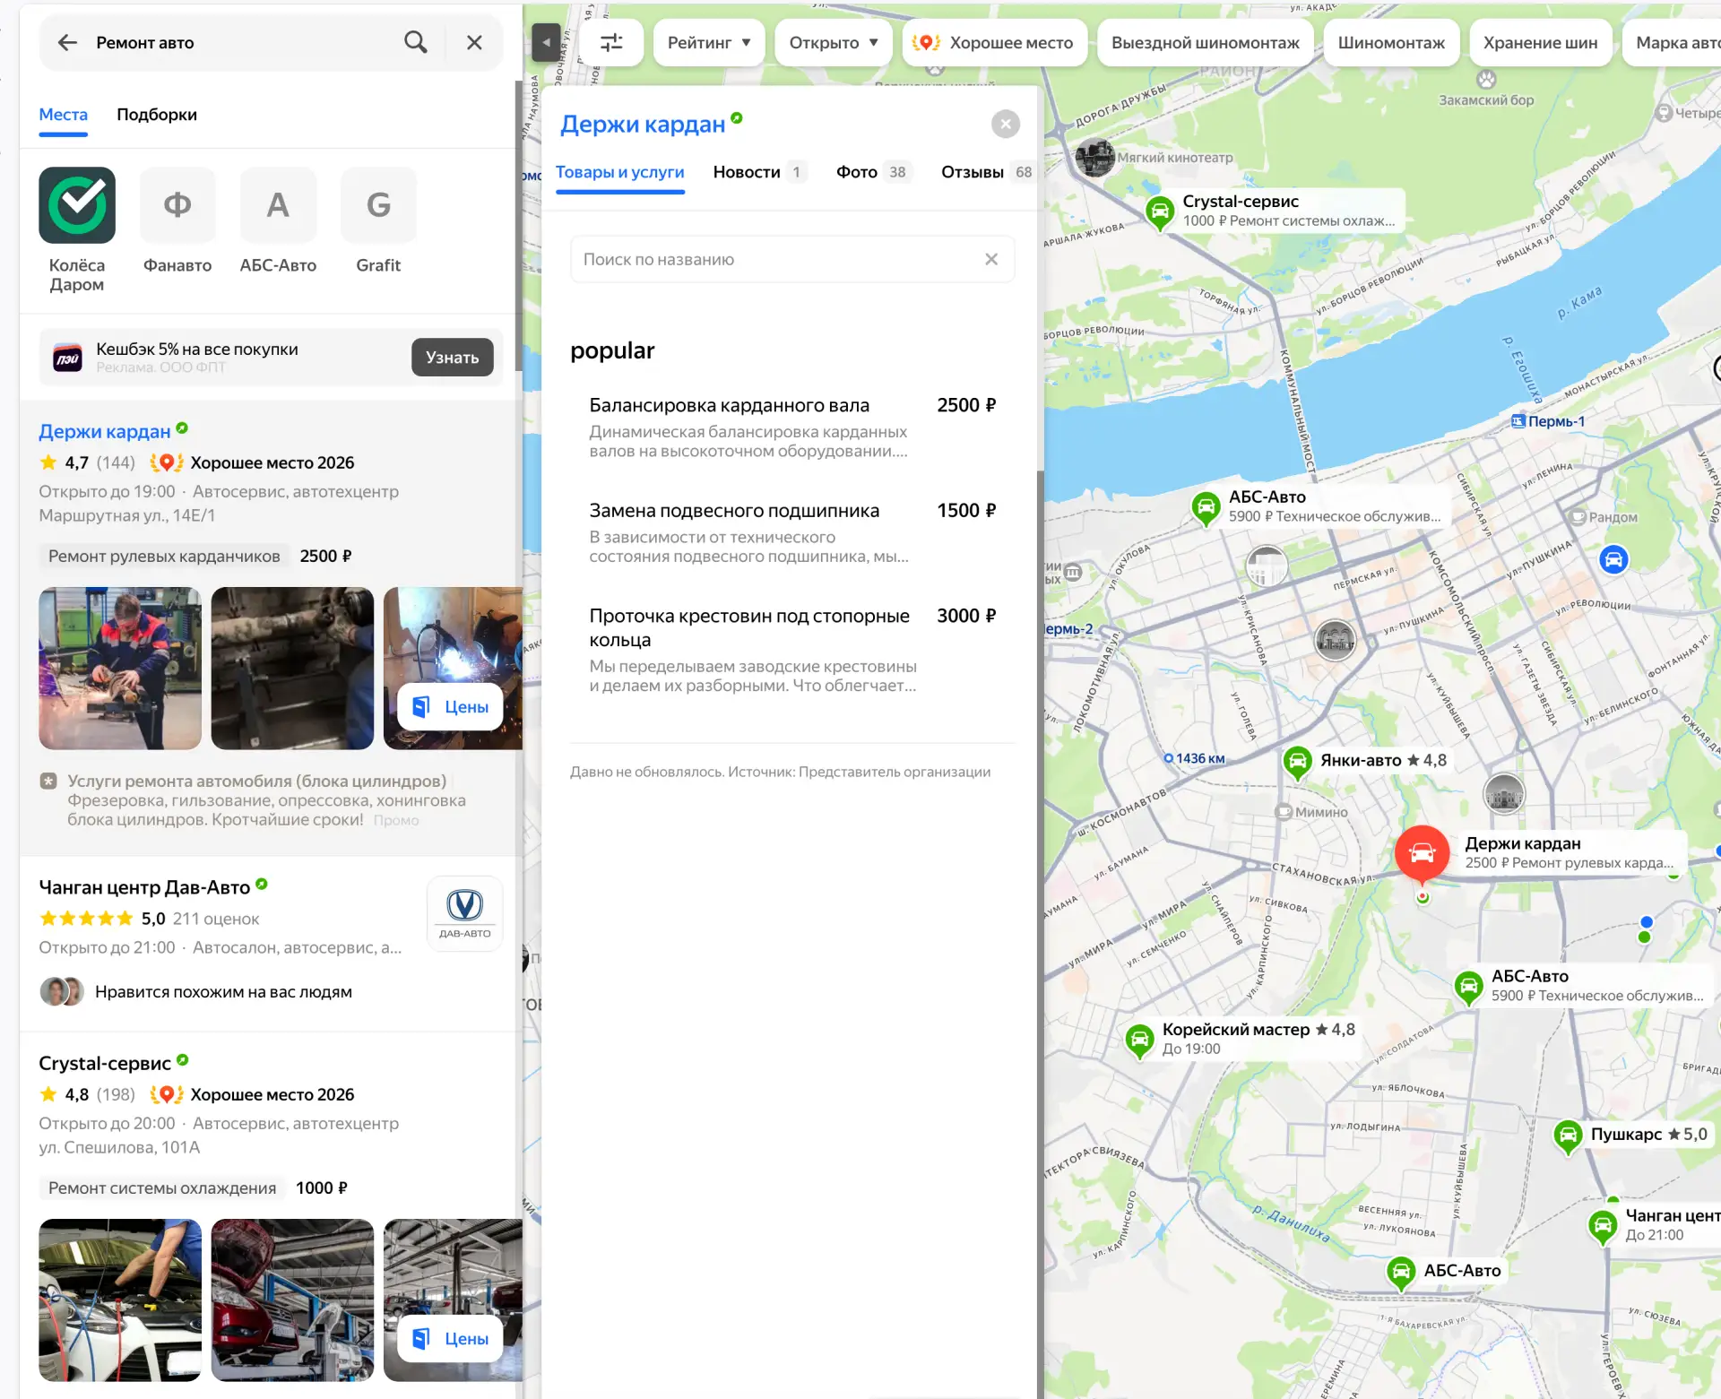Open Балансировка карданного вала service

click(x=792, y=427)
